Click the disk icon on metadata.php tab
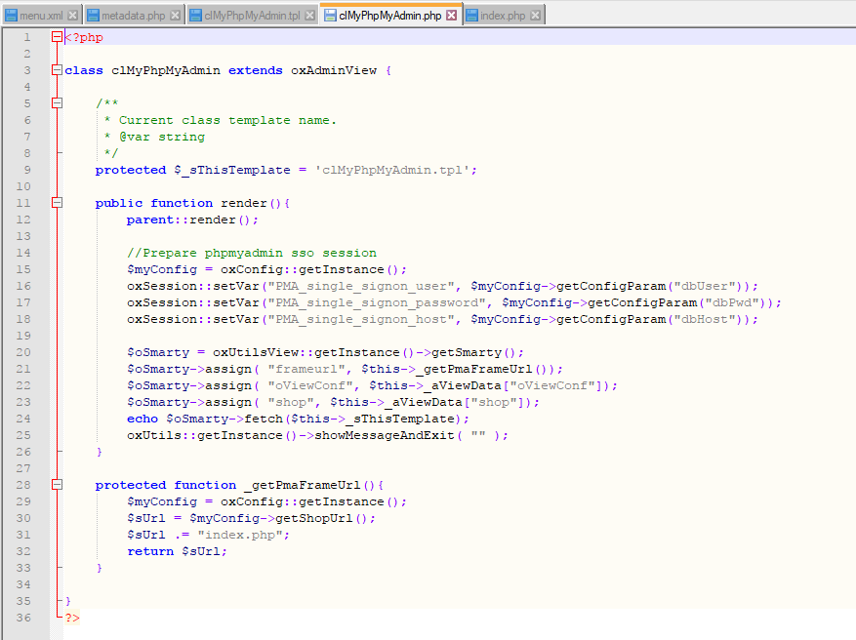Screen dimensions: 856x640 coord(94,16)
